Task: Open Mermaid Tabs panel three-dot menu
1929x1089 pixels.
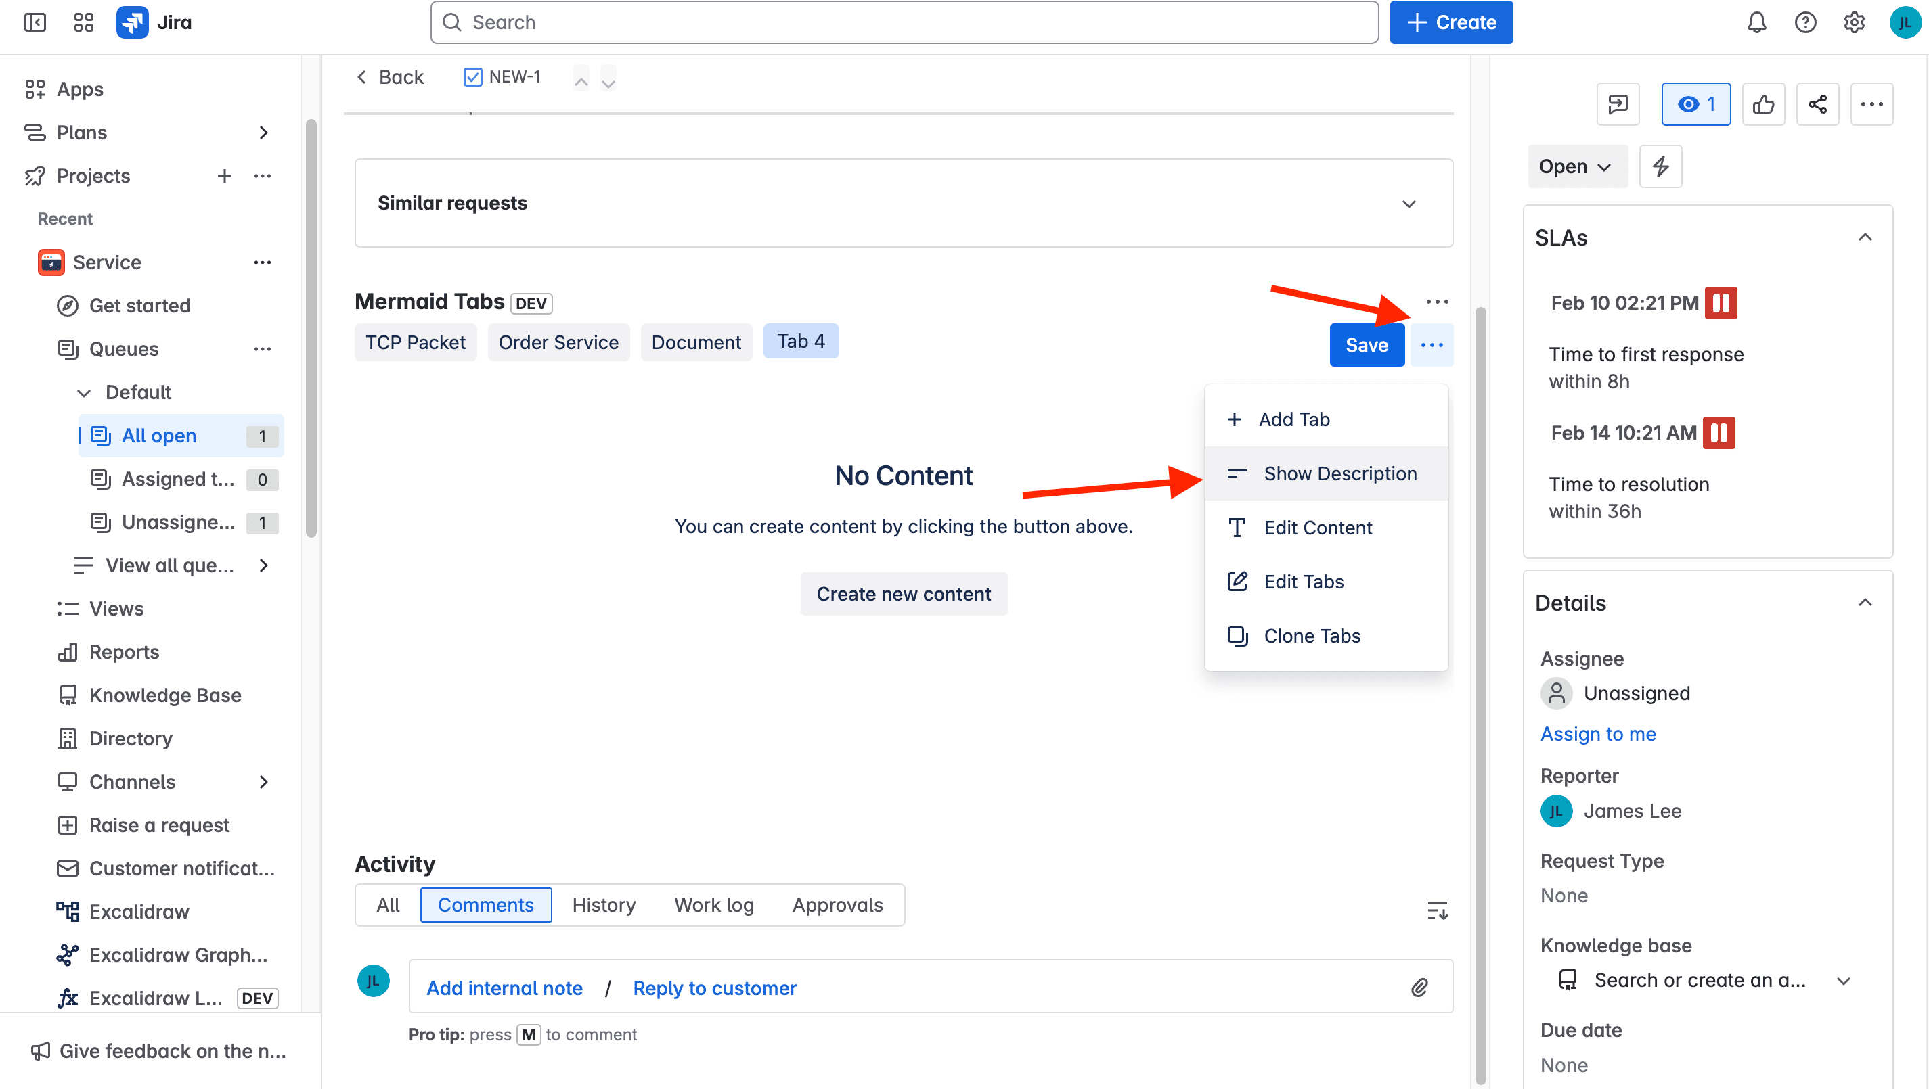Action: (1436, 302)
